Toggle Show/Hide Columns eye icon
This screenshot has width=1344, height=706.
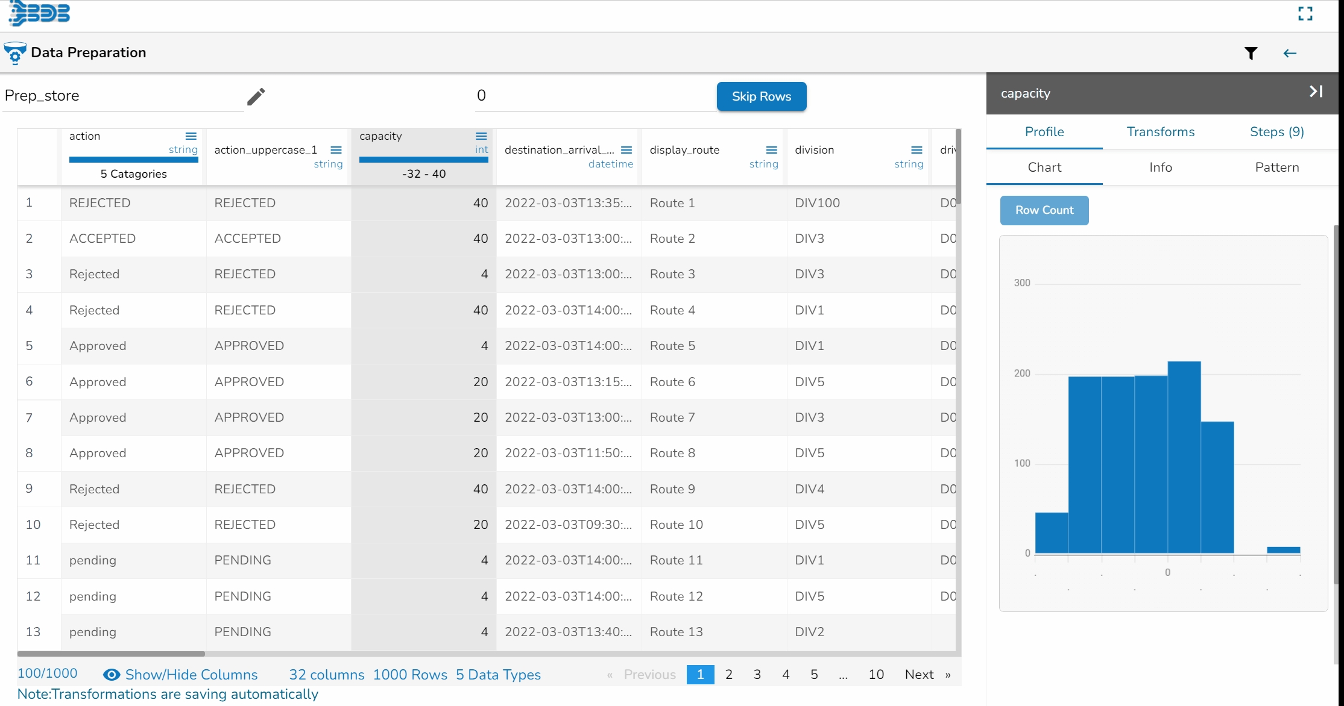coord(112,675)
